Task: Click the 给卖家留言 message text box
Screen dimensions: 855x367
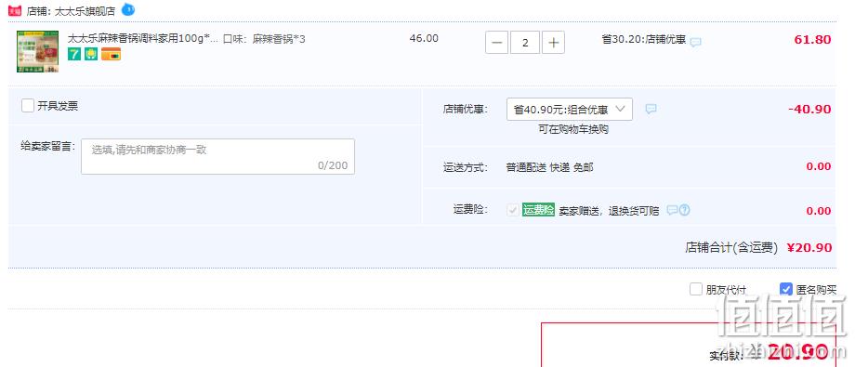Action: point(217,156)
